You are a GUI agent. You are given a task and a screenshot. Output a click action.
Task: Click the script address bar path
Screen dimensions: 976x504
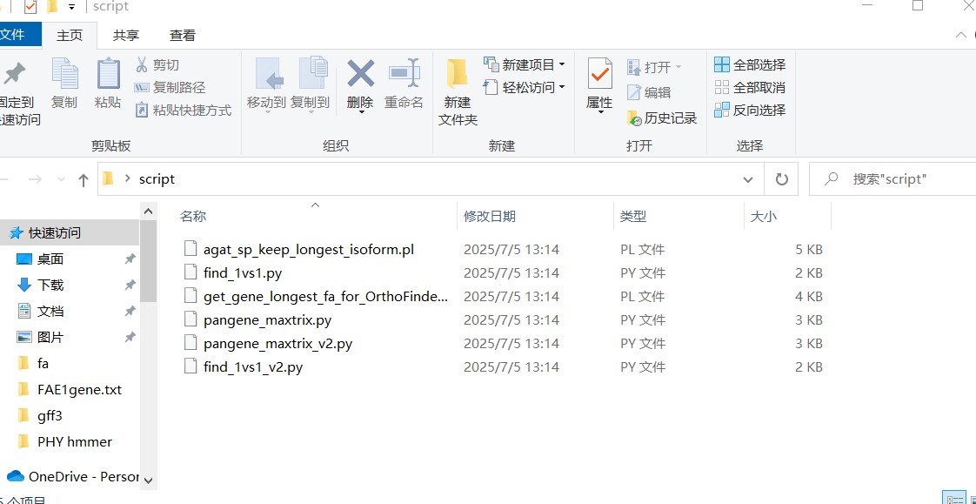[x=157, y=179]
